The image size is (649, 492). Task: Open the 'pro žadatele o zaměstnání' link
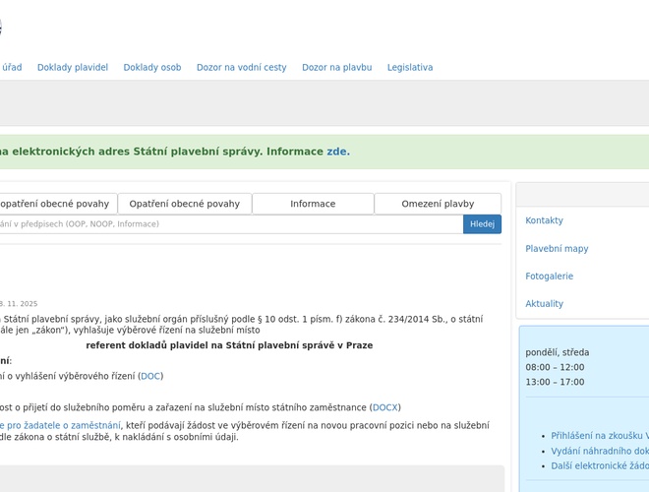click(x=61, y=425)
